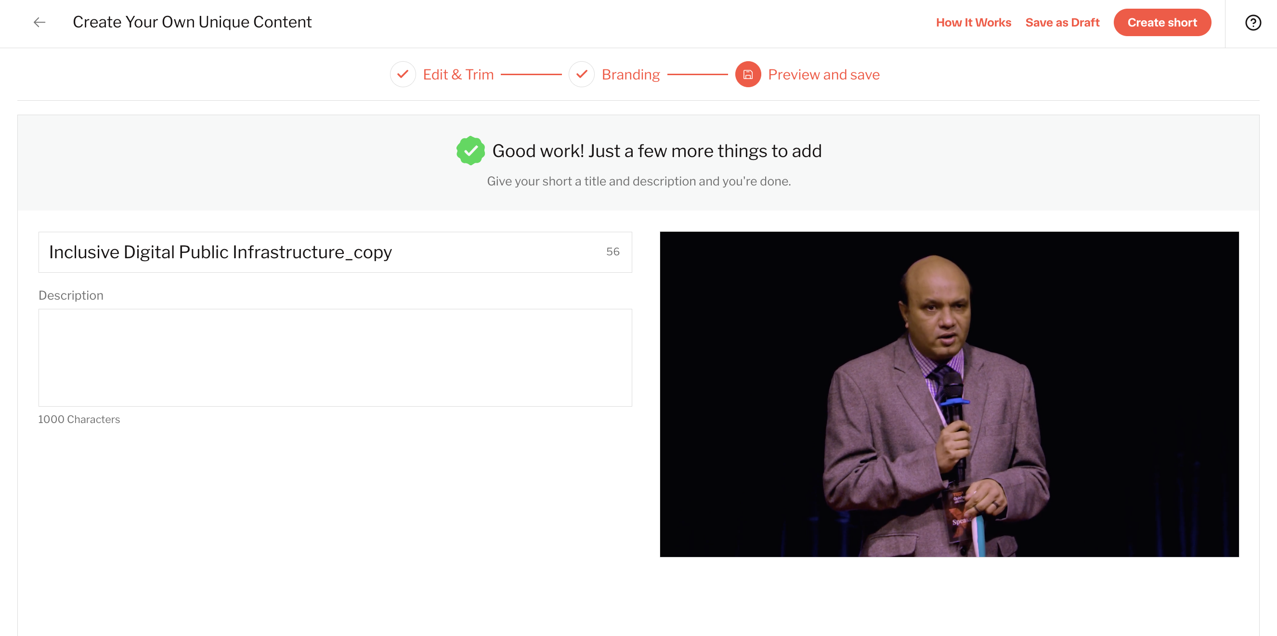Click the Description field label
1277x636 pixels.
point(71,296)
